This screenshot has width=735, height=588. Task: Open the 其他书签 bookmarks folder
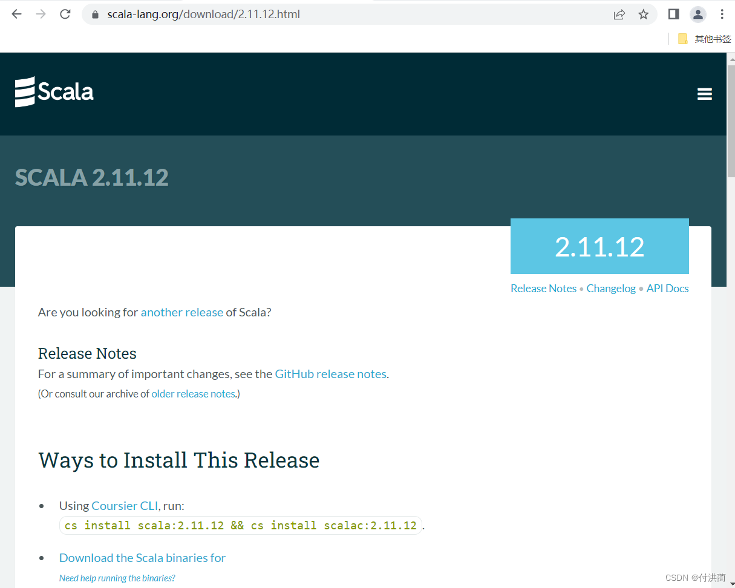click(705, 39)
